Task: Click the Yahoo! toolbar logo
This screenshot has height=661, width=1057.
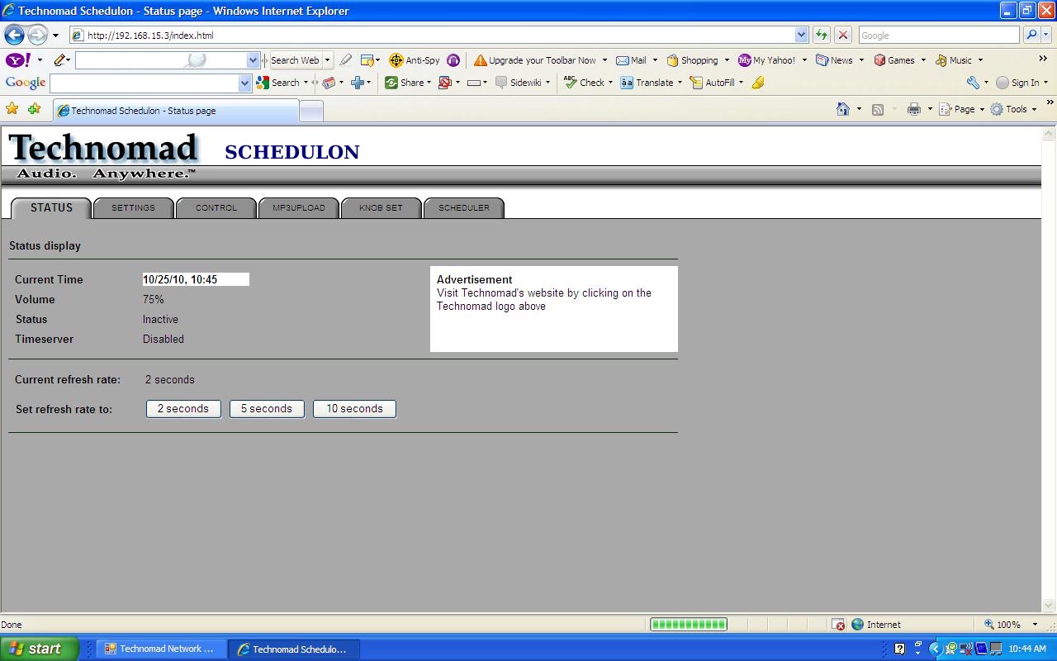Action: (x=18, y=60)
